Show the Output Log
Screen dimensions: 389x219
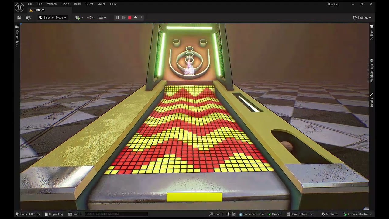click(x=54, y=214)
